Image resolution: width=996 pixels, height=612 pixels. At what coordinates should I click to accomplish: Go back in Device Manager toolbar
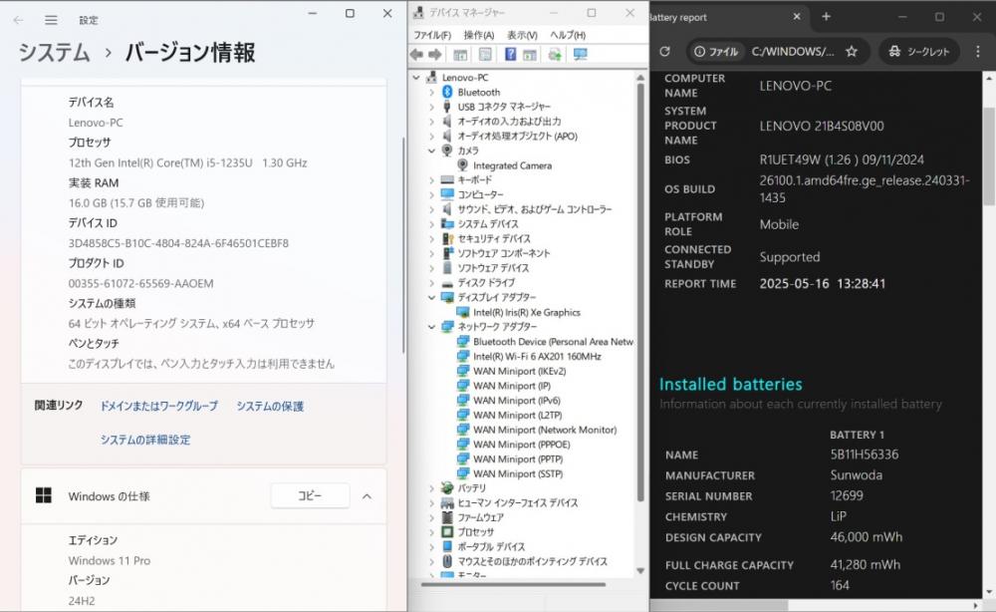pyautogui.click(x=416, y=55)
